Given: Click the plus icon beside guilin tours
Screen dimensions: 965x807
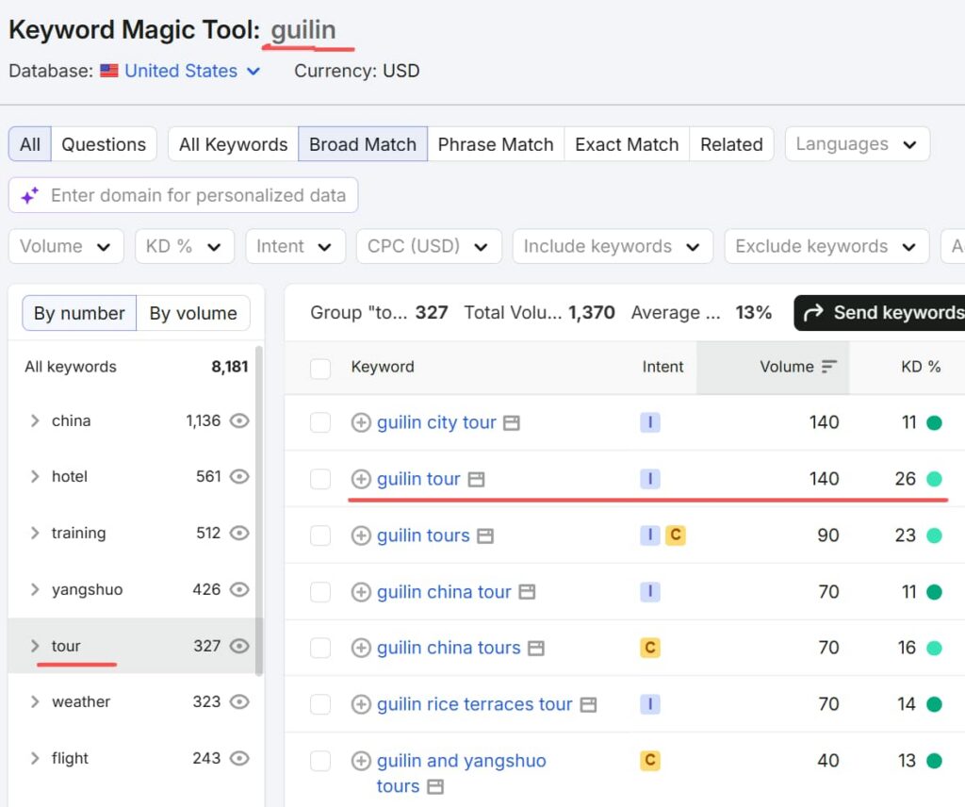Looking at the screenshot, I should (361, 535).
